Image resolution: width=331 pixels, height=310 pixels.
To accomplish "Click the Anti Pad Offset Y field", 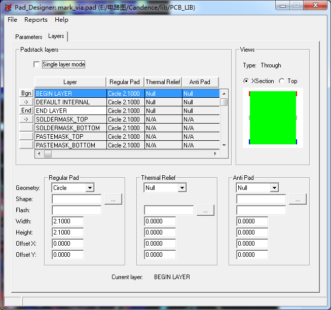I will (x=252, y=255).
